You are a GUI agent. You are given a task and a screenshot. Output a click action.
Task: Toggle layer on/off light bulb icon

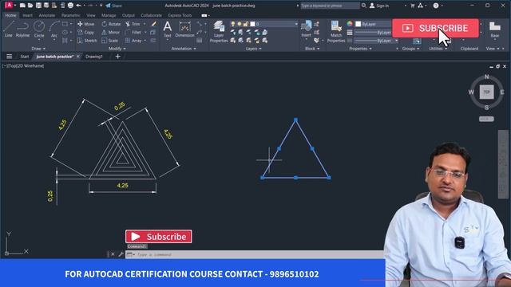(x=232, y=24)
